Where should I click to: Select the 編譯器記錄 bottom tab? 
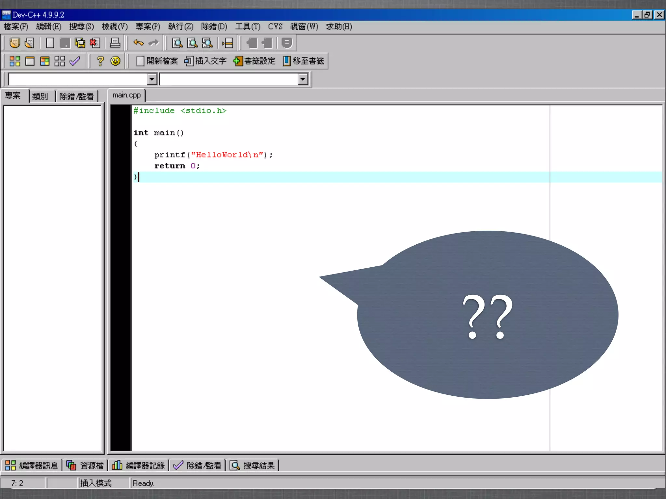click(x=139, y=466)
